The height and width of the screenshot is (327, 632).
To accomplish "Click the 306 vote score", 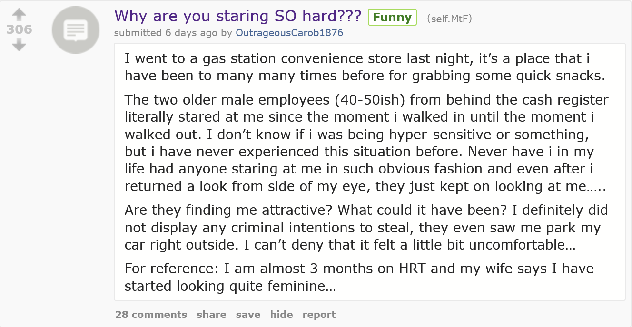I will coord(19,29).
